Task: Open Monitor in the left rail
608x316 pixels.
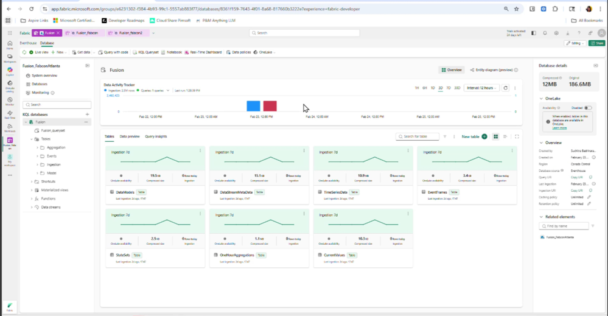Action: pyautogui.click(x=10, y=101)
